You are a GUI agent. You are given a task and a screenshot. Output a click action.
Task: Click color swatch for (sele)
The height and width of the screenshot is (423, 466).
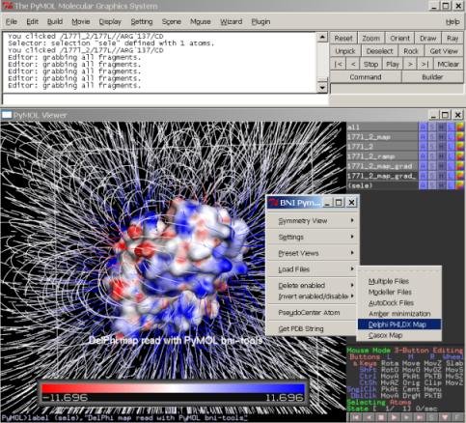[460, 185]
